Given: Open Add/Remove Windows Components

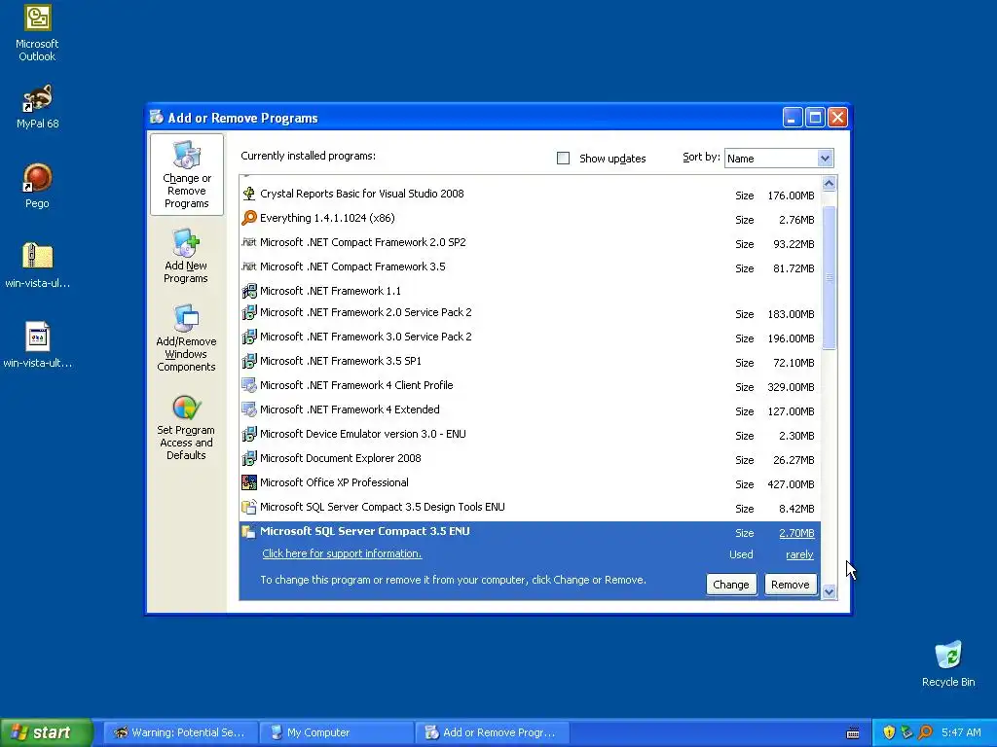Looking at the screenshot, I should [186, 338].
